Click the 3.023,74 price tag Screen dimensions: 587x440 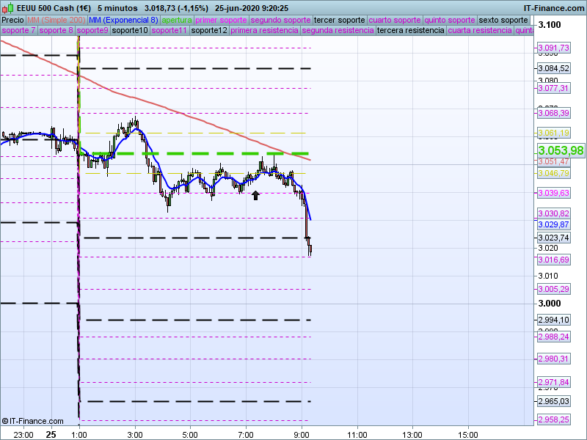[x=554, y=238]
